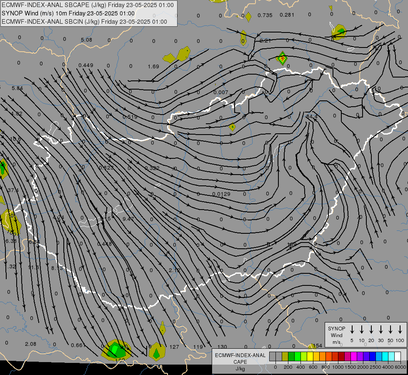Select the bright magenta CAPE legend swatch
Image resolution: width=408 pixels, height=375 pixels.
point(354,357)
